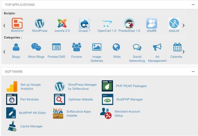Click the Micro Blogs category label
198x136 pixels.
point(36,57)
